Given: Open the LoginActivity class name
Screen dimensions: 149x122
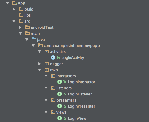Looking at the screenshot, I should pos(73,58).
